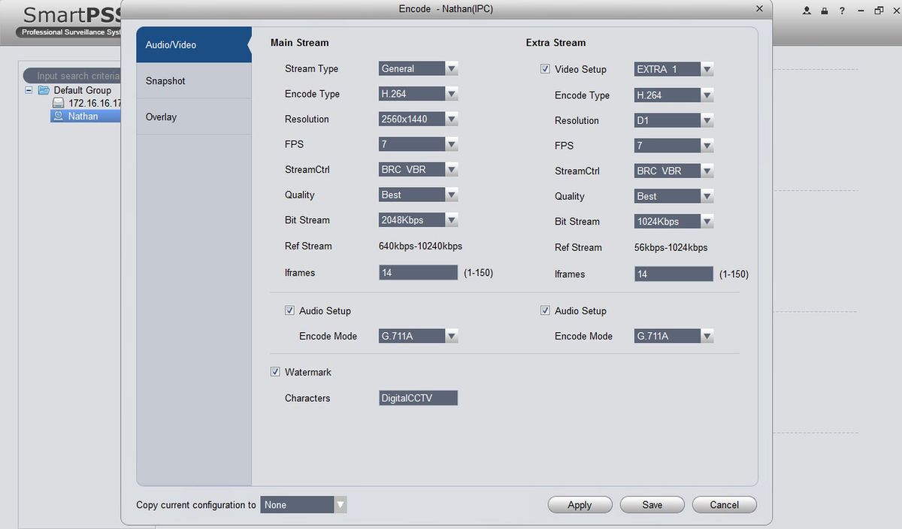Screen dimensions: 902x529
Task: Open help via the question mark icon
Action: coord(843,11)
